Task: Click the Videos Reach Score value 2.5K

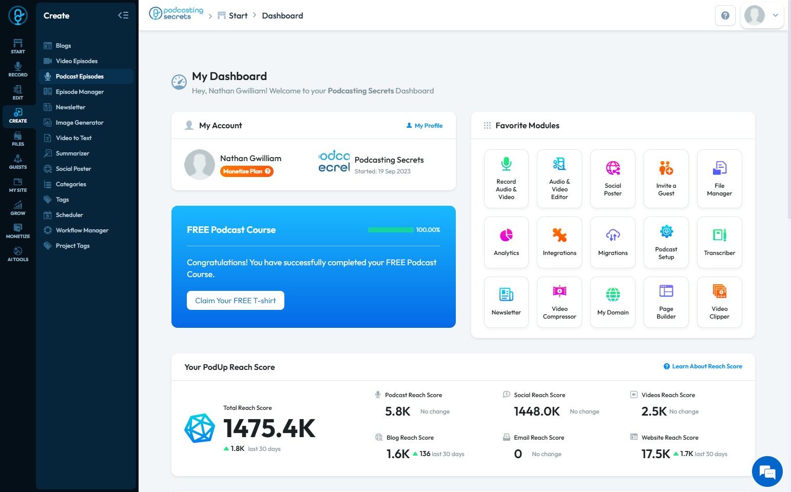Action: [654, 411]
